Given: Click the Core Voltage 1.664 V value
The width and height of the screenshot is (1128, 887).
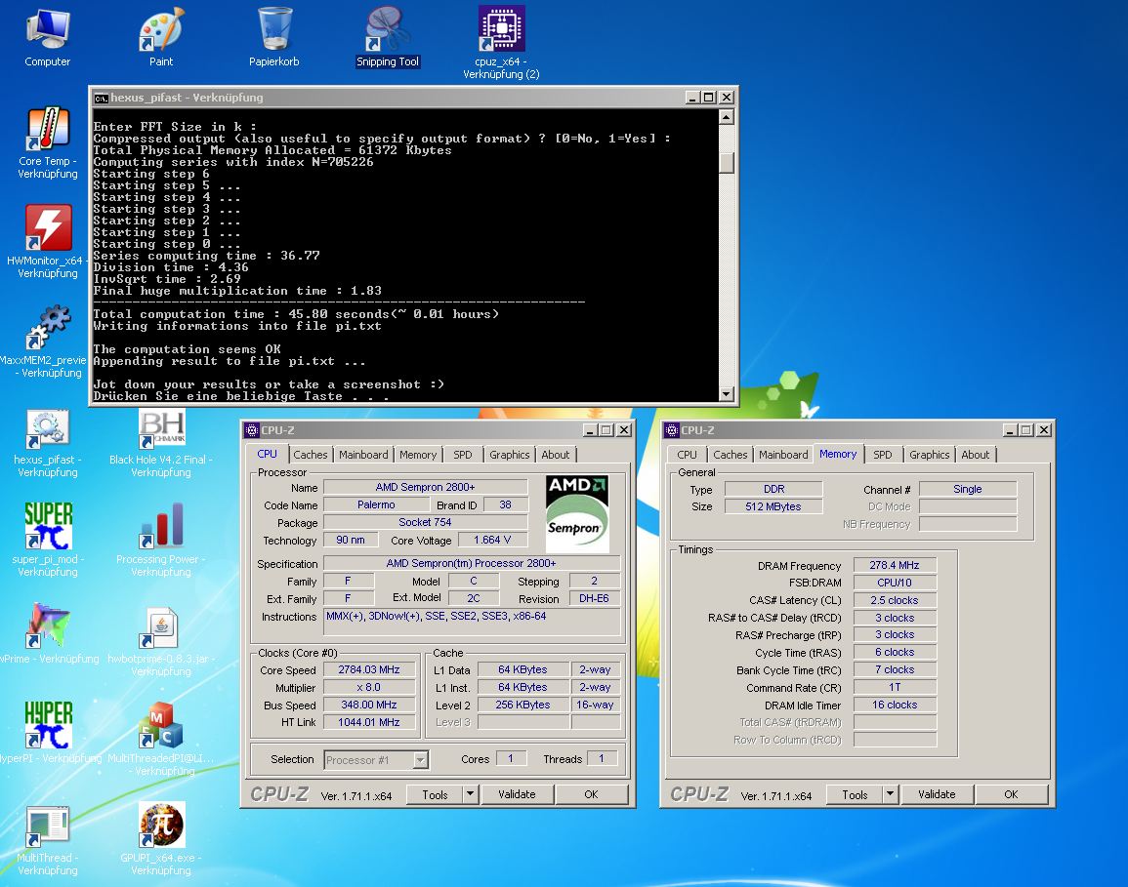Looking at the screenshot, I should tap(492, 540).
